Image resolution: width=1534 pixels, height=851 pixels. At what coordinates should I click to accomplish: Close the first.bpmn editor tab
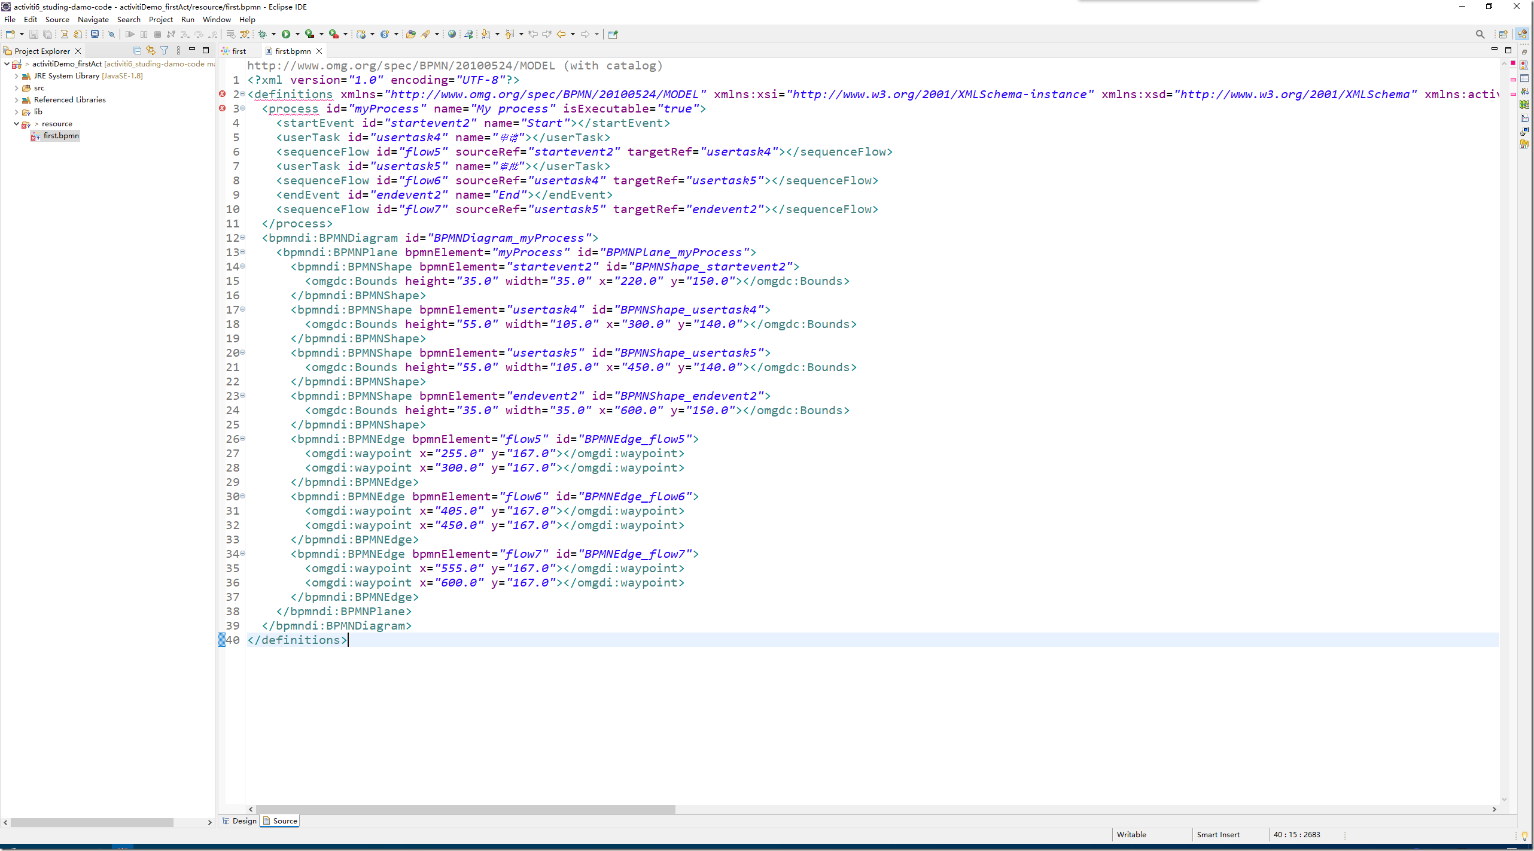(x=319, y=51)
